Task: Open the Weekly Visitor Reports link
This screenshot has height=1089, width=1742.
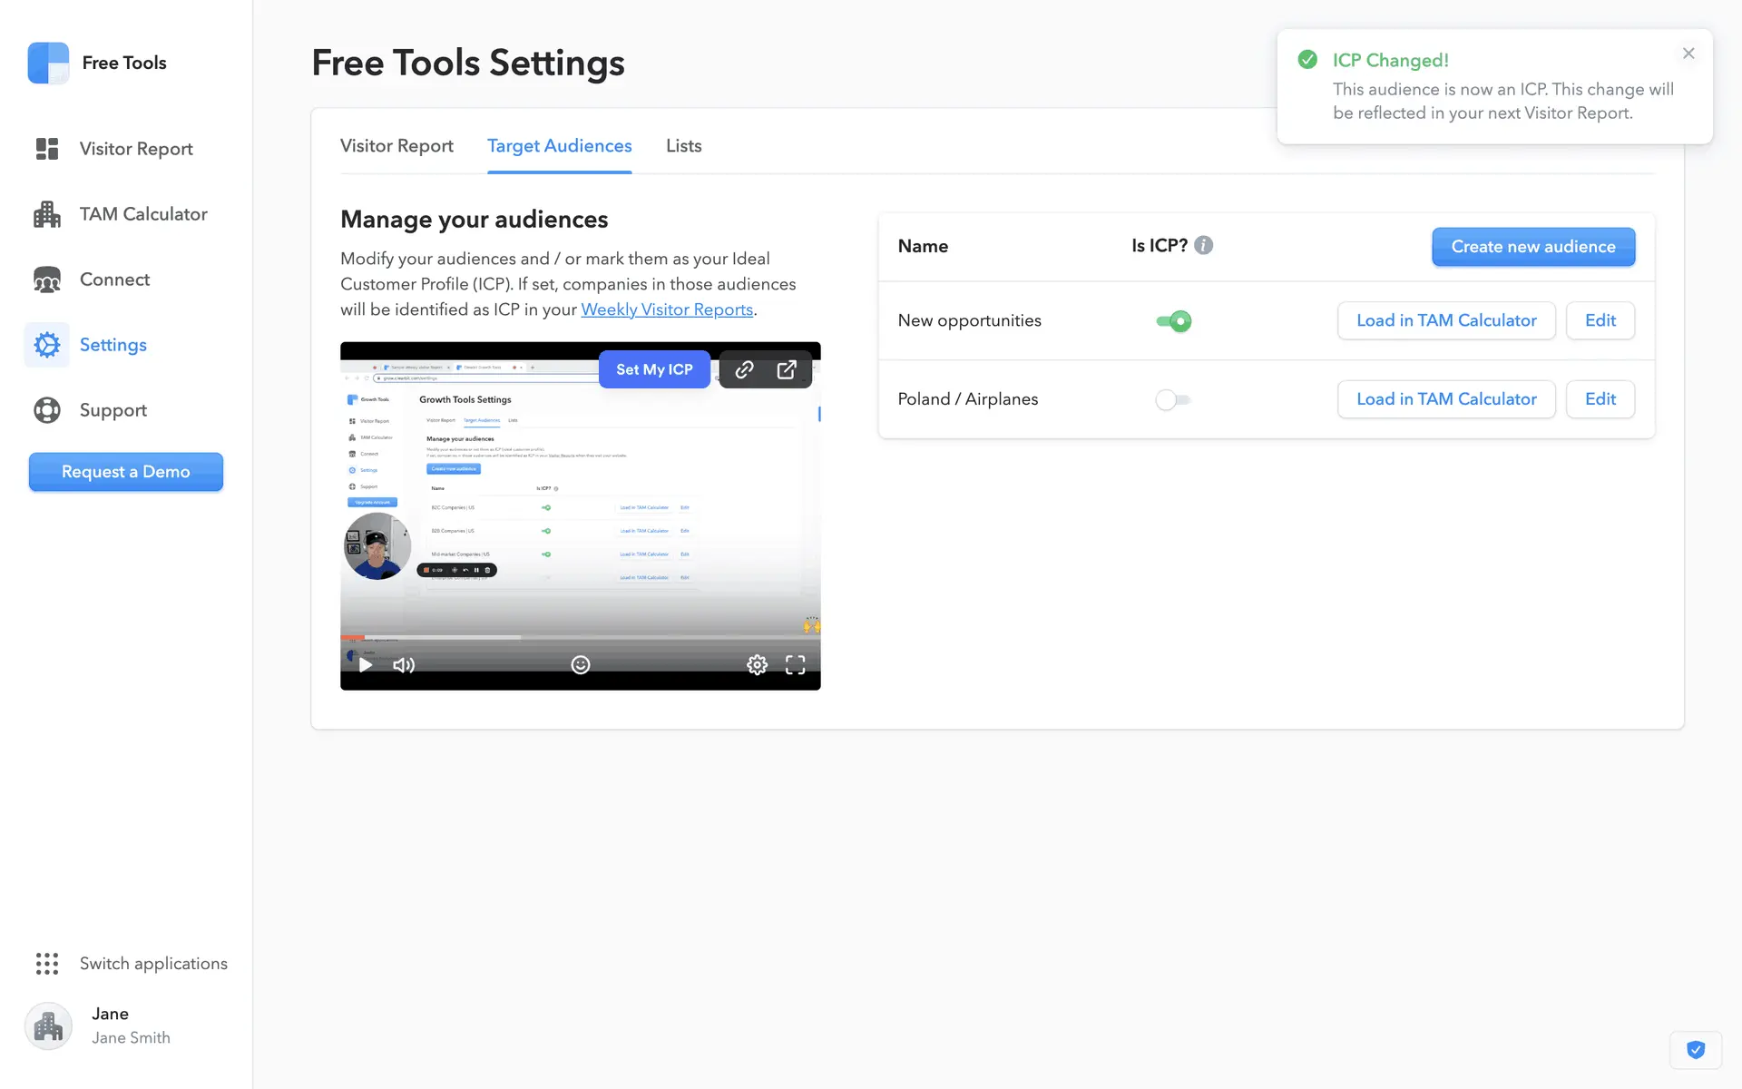Action: coord(667,309)
